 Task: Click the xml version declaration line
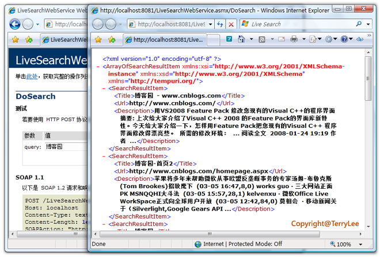click(x=162, y=59)
